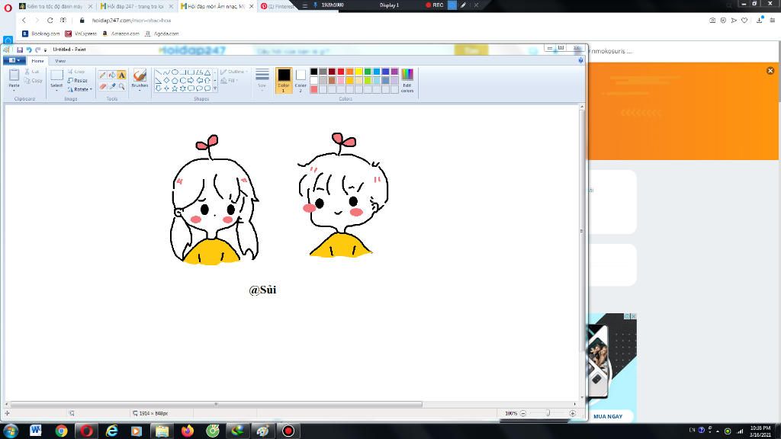This screenshot has height=439, width=781.
Task: Expand the Shapes gallery more arrow
Action: point(215,88)
